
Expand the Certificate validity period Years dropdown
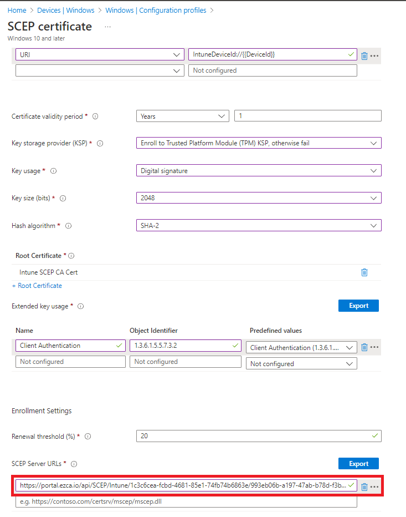pos(182,116)
